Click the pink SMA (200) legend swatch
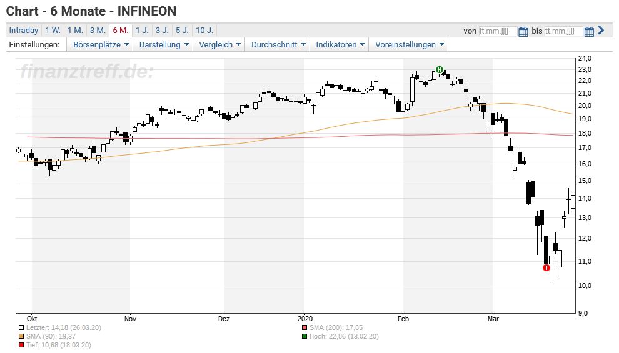Screen dimensions: 619x353 coord(304,327)
